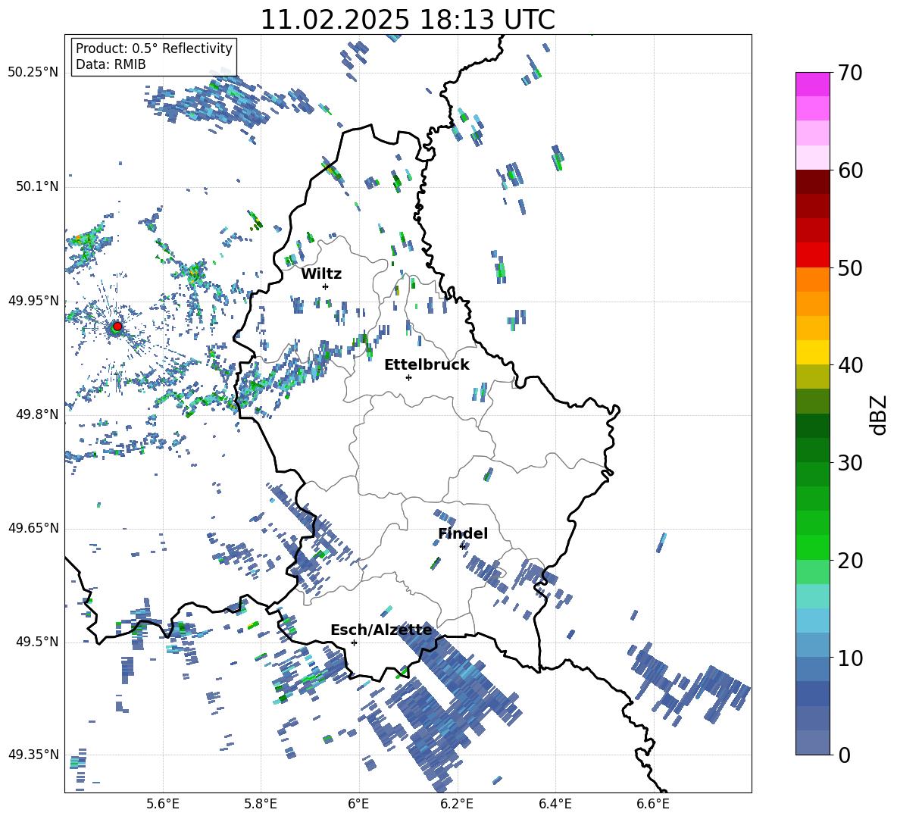Click the Data: RMIB text

click(111, 64)
